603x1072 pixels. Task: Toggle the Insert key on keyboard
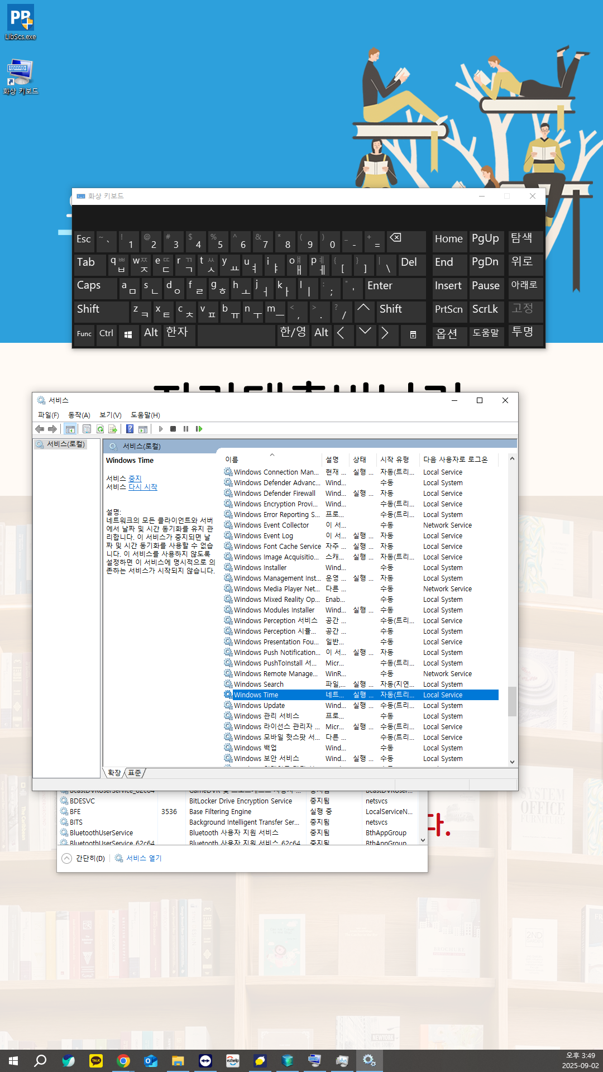click(x=449, y=288)
